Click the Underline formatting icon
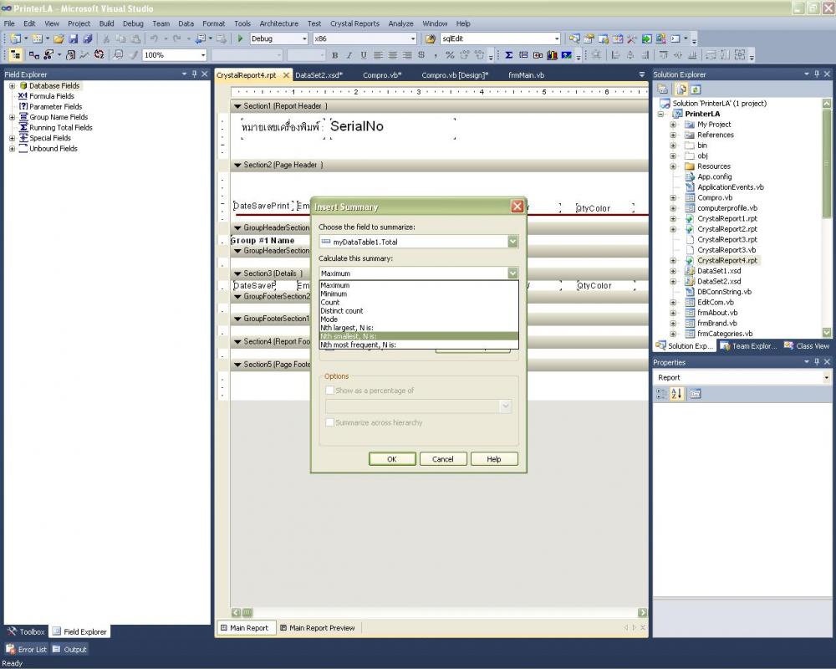This screenshot has width=836, height=669. (364, 55)
